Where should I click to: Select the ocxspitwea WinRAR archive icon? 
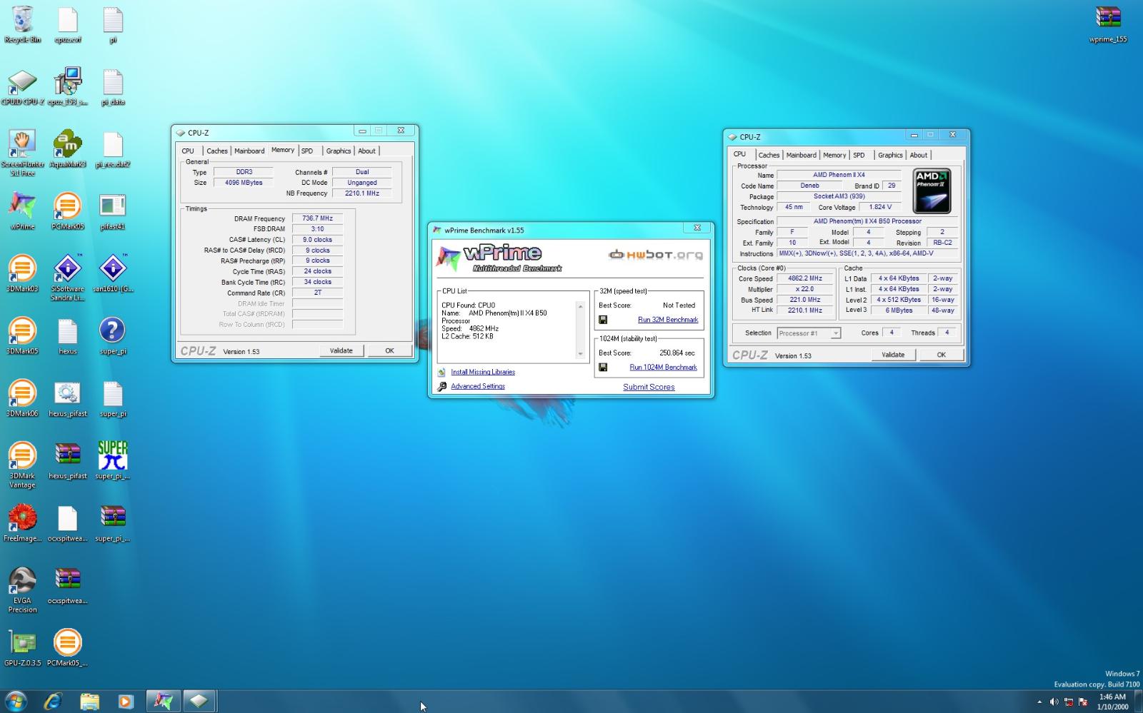click(67, 585)
